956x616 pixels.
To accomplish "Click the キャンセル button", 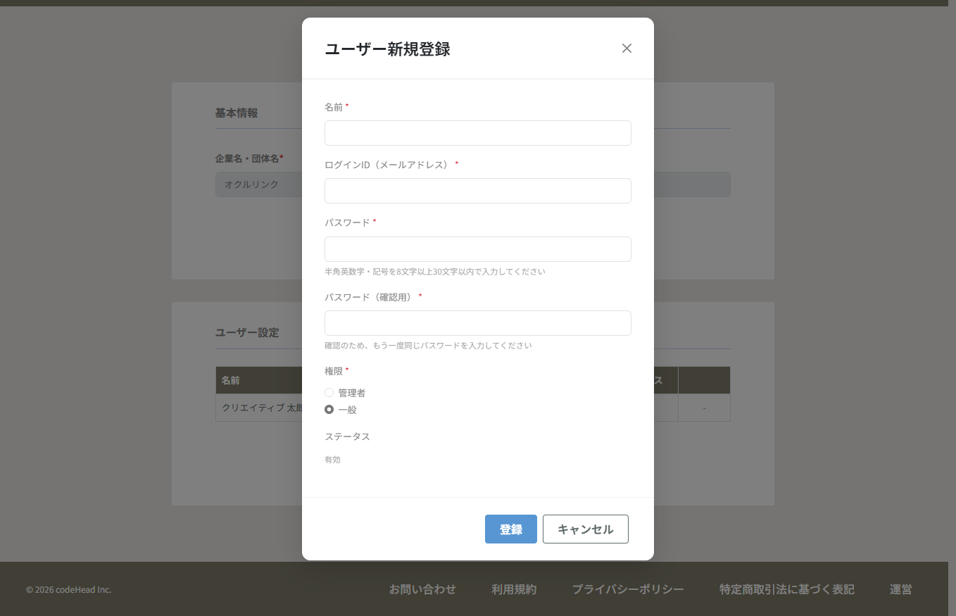I will point(585,529).
